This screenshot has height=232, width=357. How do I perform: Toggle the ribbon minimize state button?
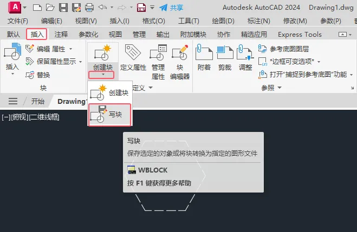coord(342,34)
